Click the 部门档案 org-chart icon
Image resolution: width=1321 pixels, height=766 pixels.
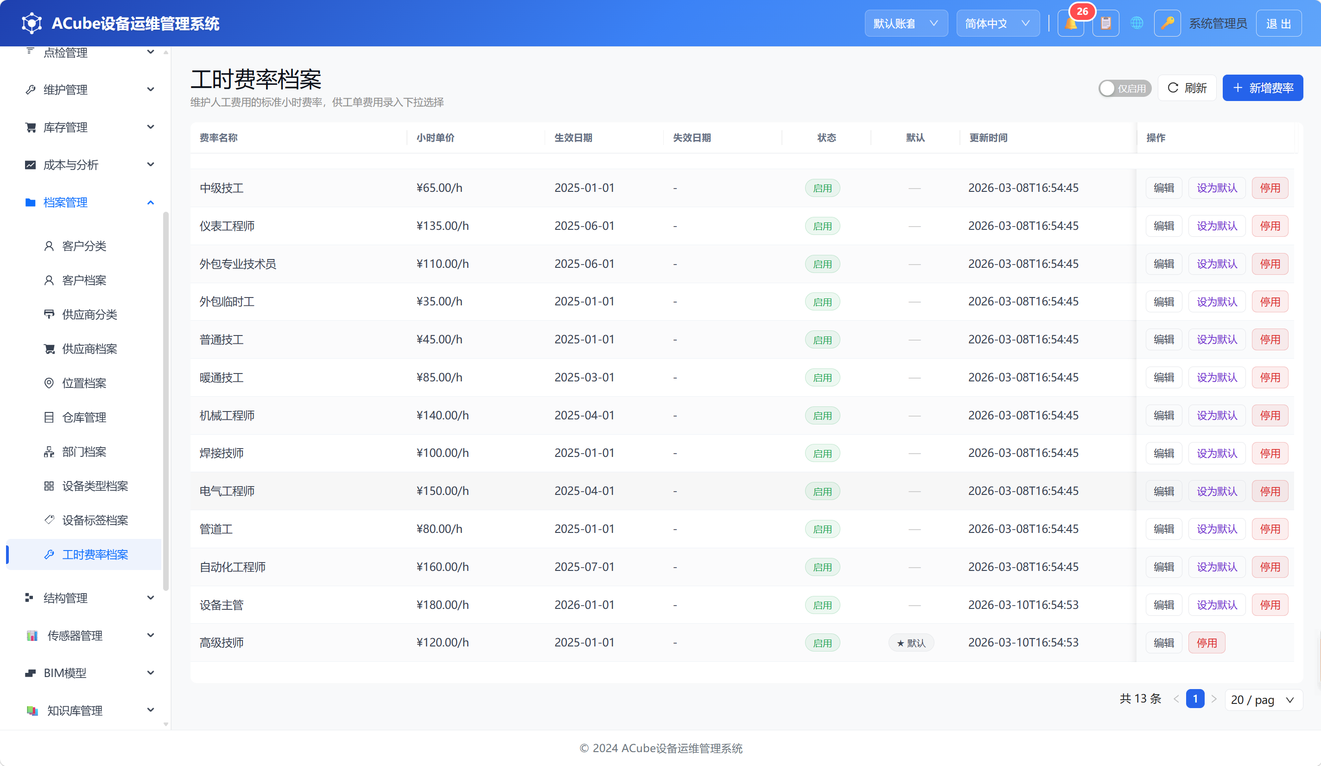(x=49, y=452)
